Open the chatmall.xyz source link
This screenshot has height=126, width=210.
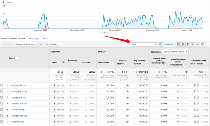[x=18, y=122]
